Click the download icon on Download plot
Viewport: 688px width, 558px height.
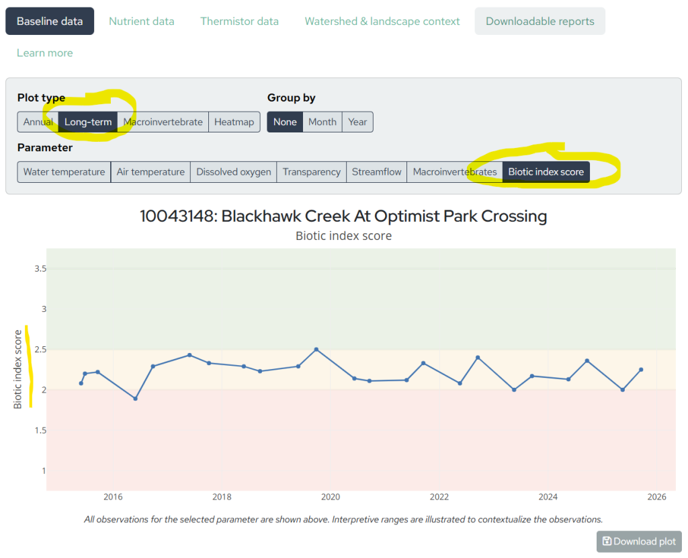[x=605, y=541]
